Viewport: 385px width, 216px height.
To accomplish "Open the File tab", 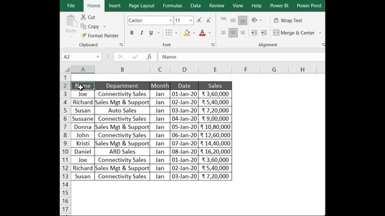I will point(71,5).
